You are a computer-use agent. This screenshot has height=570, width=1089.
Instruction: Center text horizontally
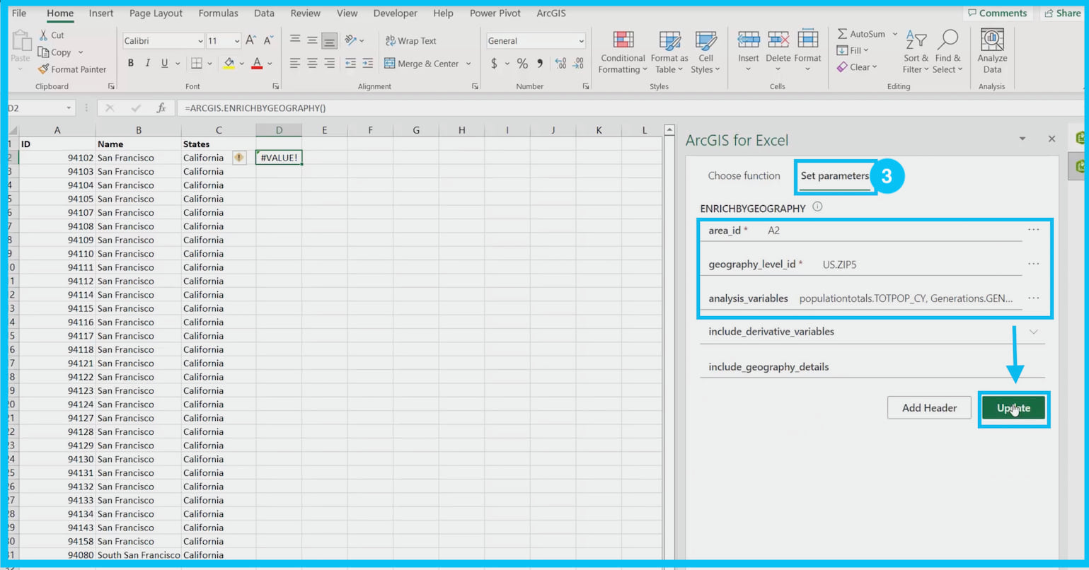[312, 64]
